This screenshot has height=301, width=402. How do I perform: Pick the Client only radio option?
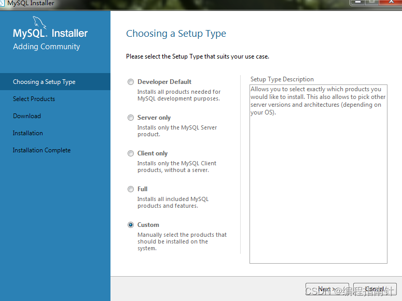[x=131, y=153]
